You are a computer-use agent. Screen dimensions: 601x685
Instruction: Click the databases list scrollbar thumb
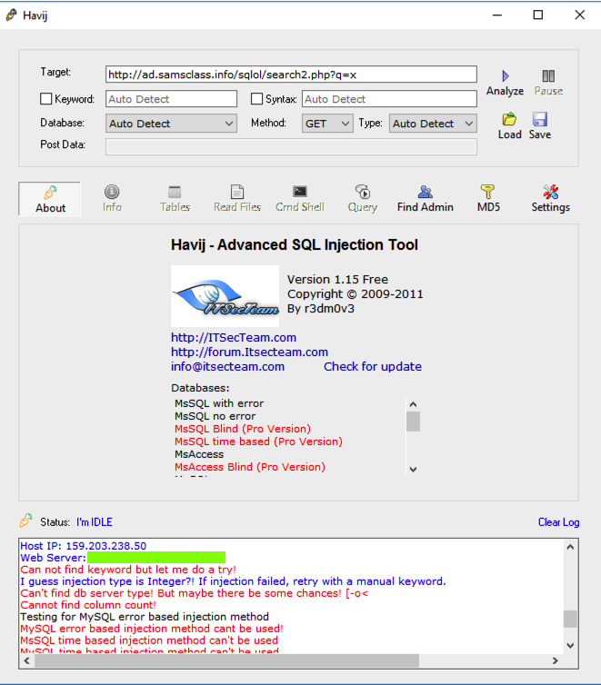pos(413,422)
